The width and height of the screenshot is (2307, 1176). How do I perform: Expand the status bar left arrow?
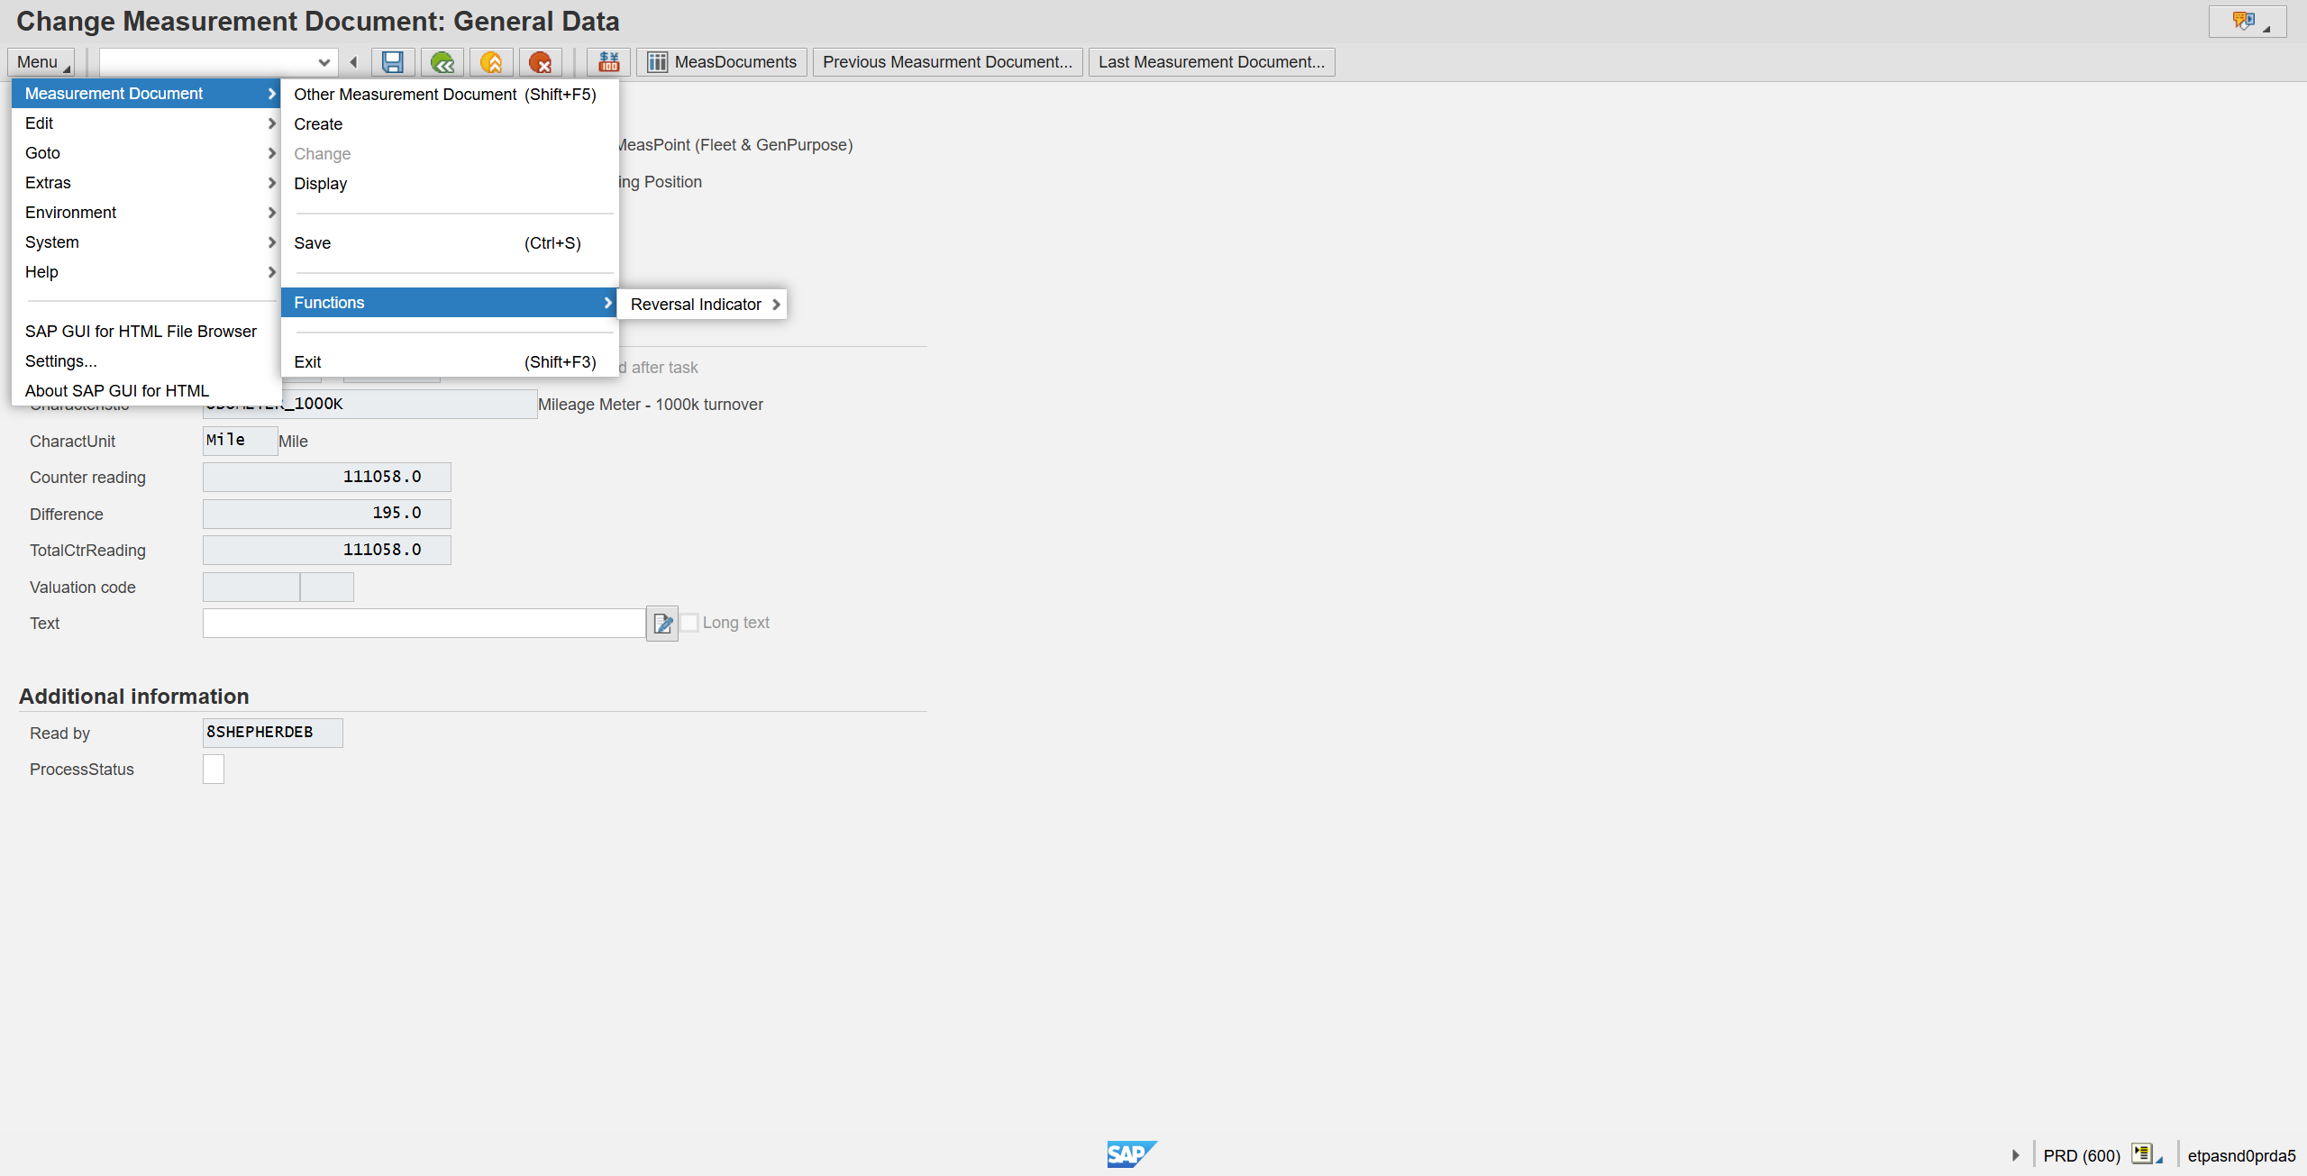[x=2015, y=1155]
